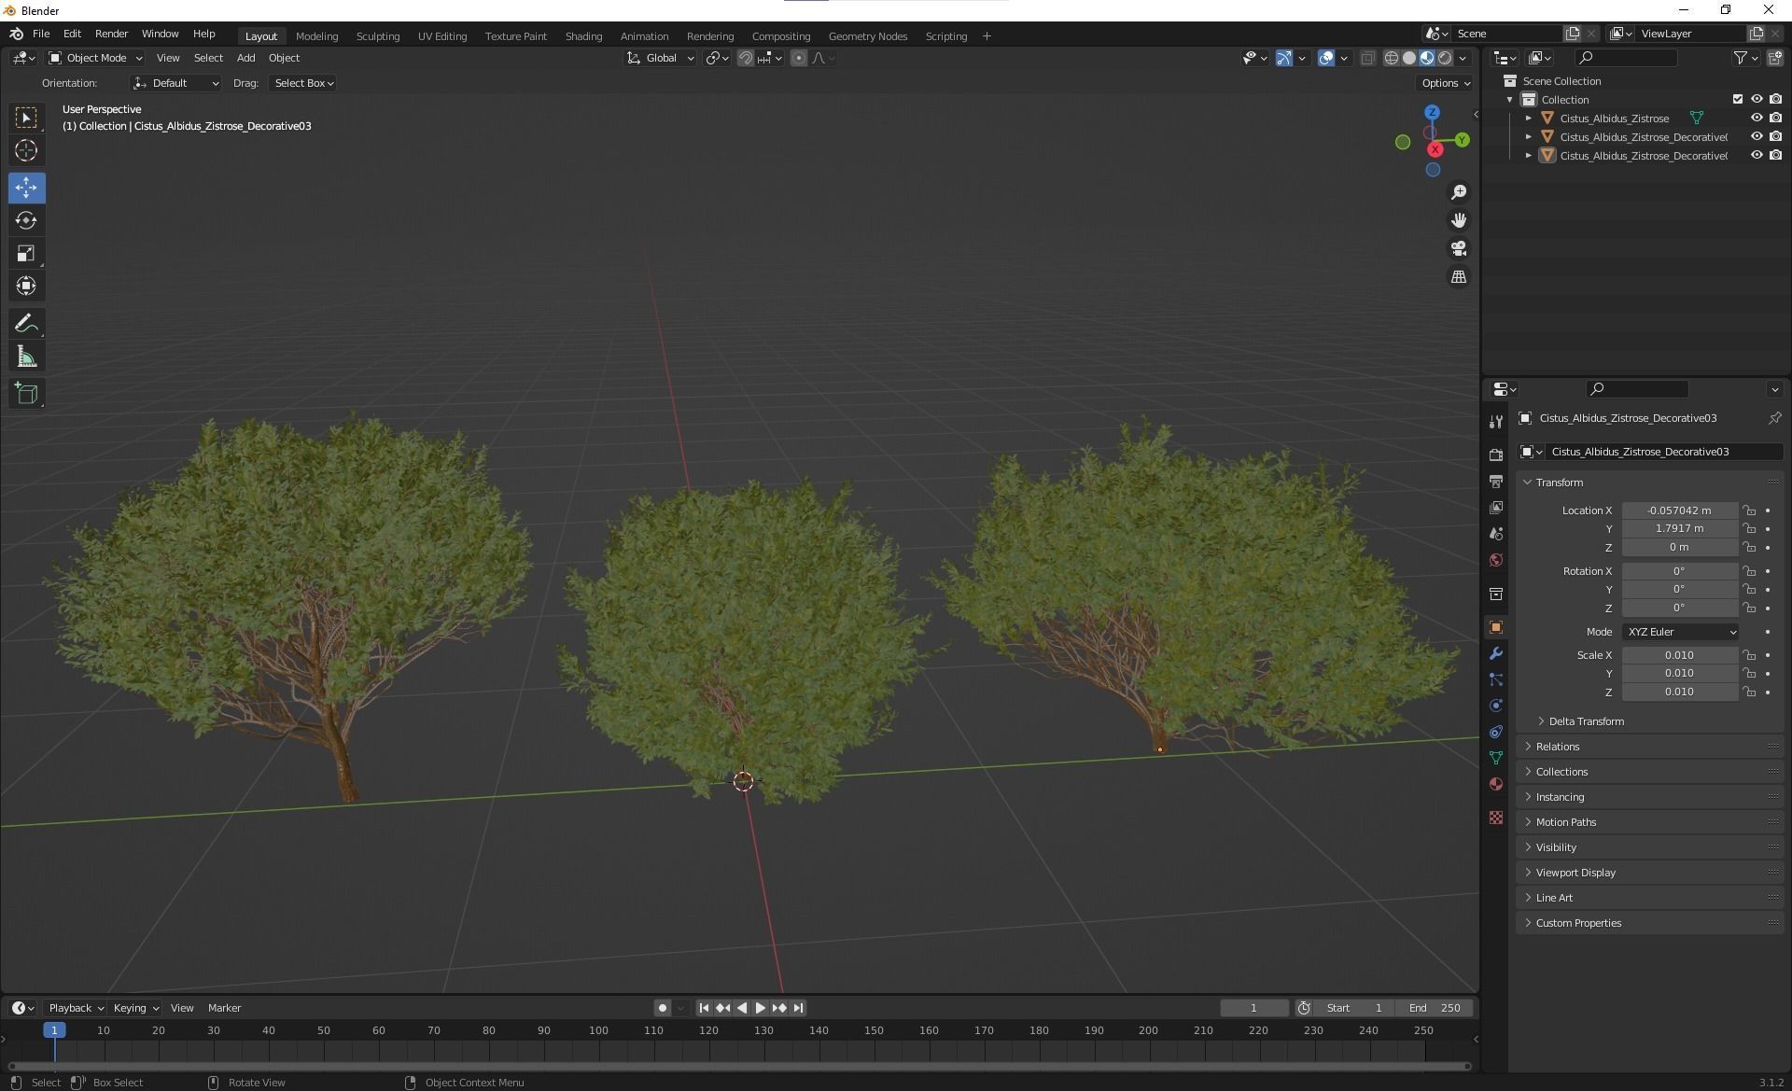Select the Select Box tool

point(26,118)
